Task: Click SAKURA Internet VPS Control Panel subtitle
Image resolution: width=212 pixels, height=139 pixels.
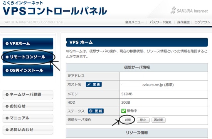Action: click(34, 22)
